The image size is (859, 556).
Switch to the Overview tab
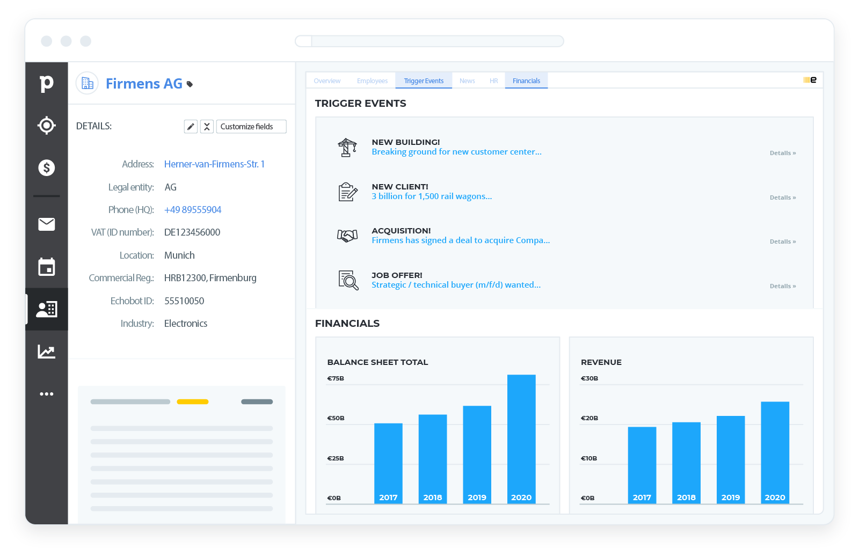(x=327, y=81)
